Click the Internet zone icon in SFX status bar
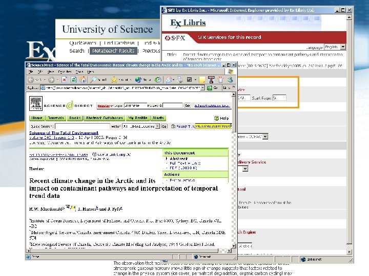This screenshot has width=369, height=276. [303, 259]
